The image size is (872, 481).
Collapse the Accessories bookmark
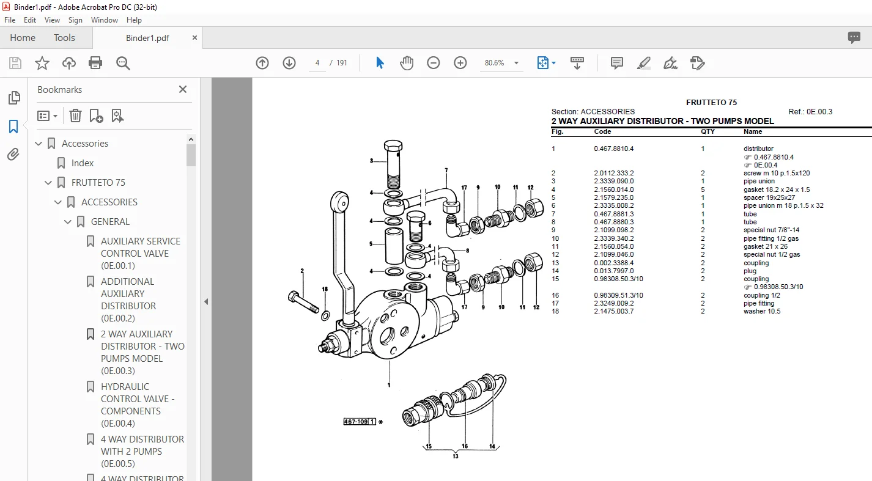39,144
